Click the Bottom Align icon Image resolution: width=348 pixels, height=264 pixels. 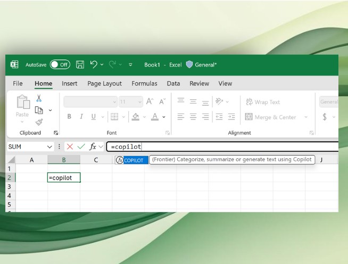coord(205,103)
